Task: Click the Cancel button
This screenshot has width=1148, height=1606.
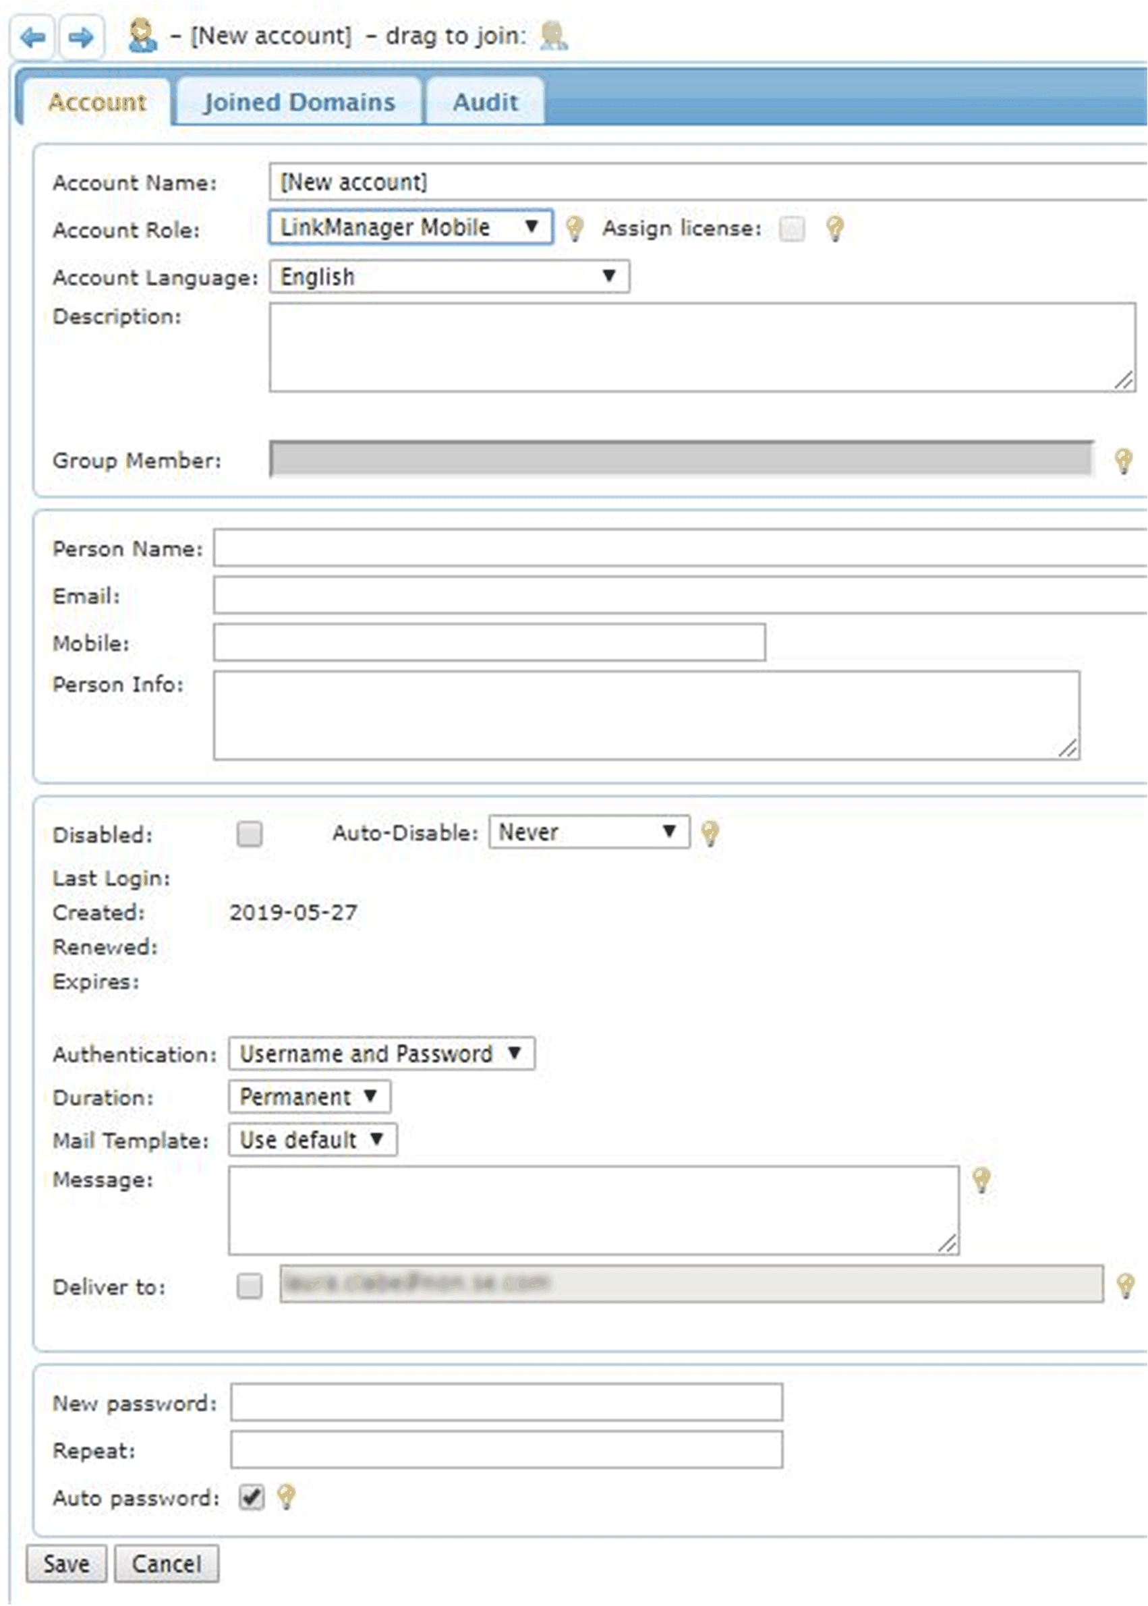Action: [x=167, y=1564]
